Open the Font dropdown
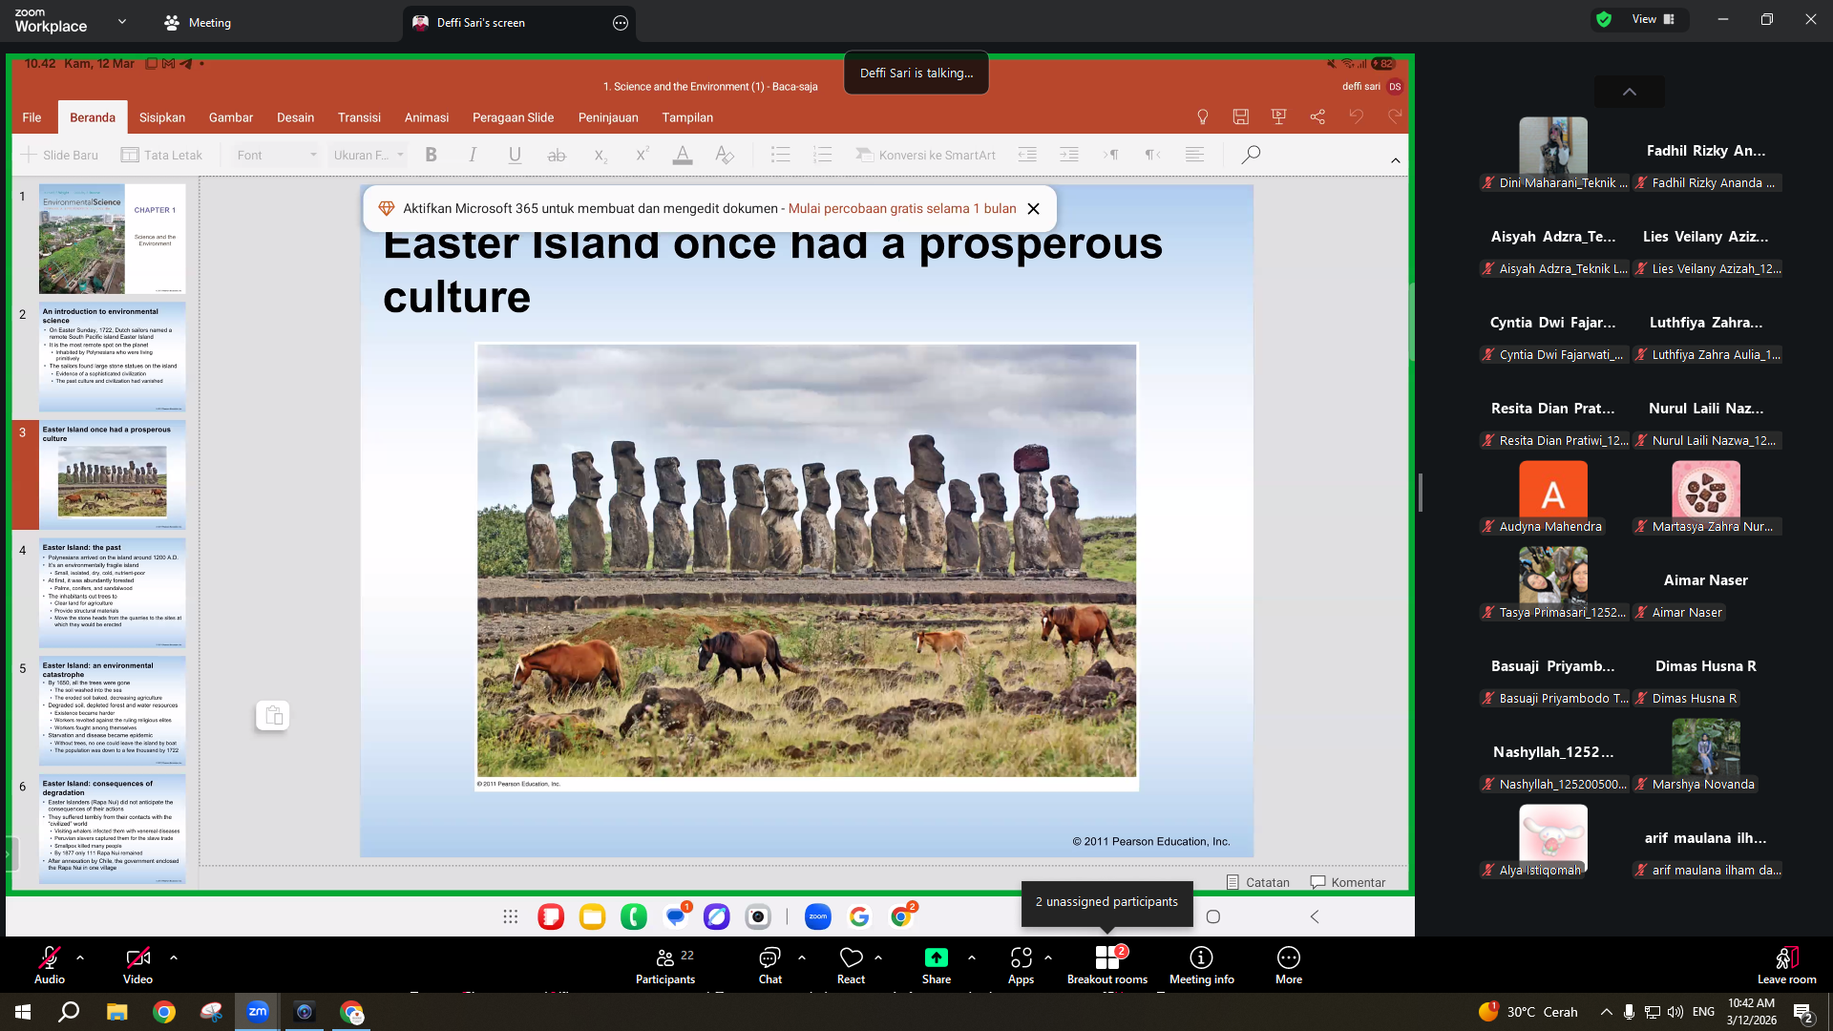The height and width of the screenshot is (1031, 1833). point(277,155)
